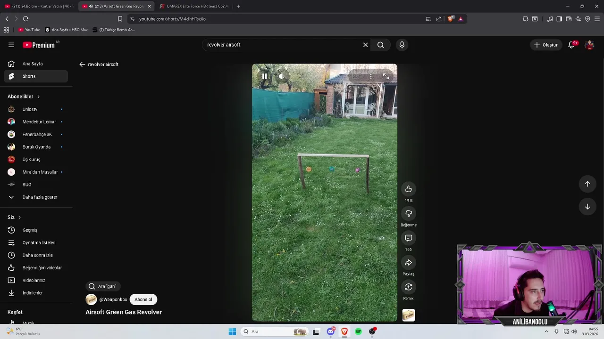The height and width of the screenshot is (339, 604).
Task: Open Spotify from the taskbar
Action: 358,331
